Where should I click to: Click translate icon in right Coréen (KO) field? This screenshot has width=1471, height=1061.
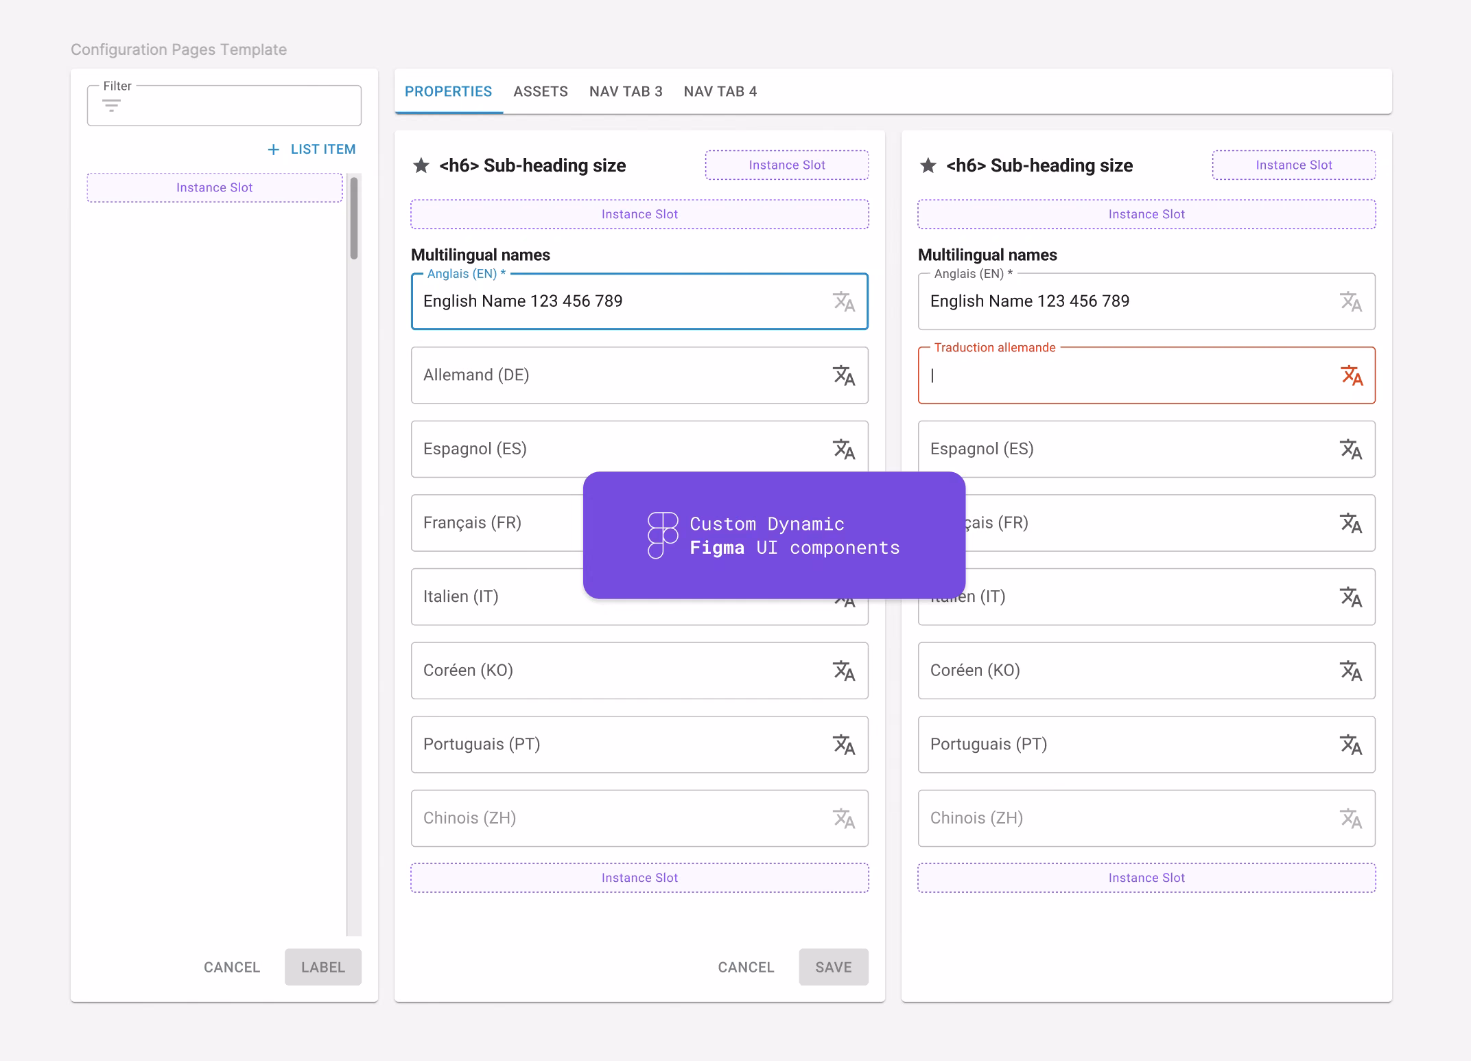(1351, 671)
